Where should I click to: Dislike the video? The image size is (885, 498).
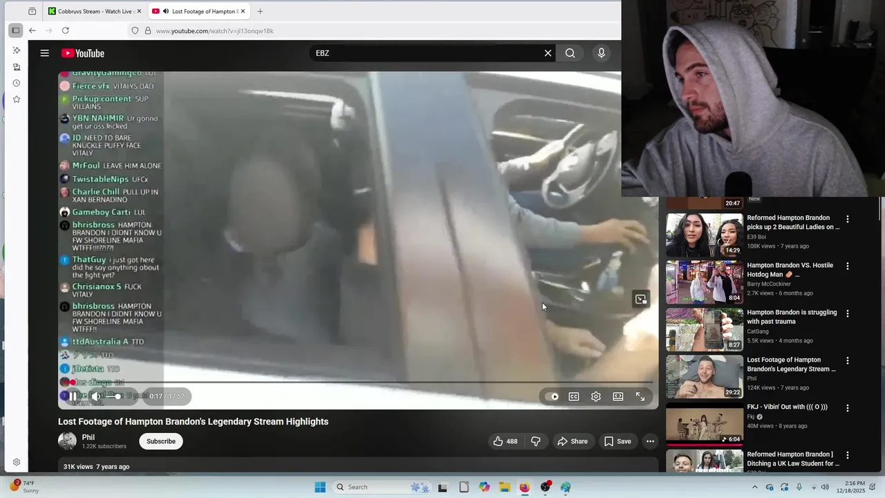click(x=535, y=441)
